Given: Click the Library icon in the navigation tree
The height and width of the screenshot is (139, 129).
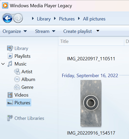Looking at the screenshot, I should [x=10, y=48].
